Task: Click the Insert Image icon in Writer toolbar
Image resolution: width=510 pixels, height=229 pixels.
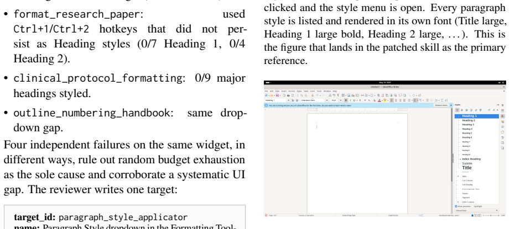Action: tap(348, 95)
